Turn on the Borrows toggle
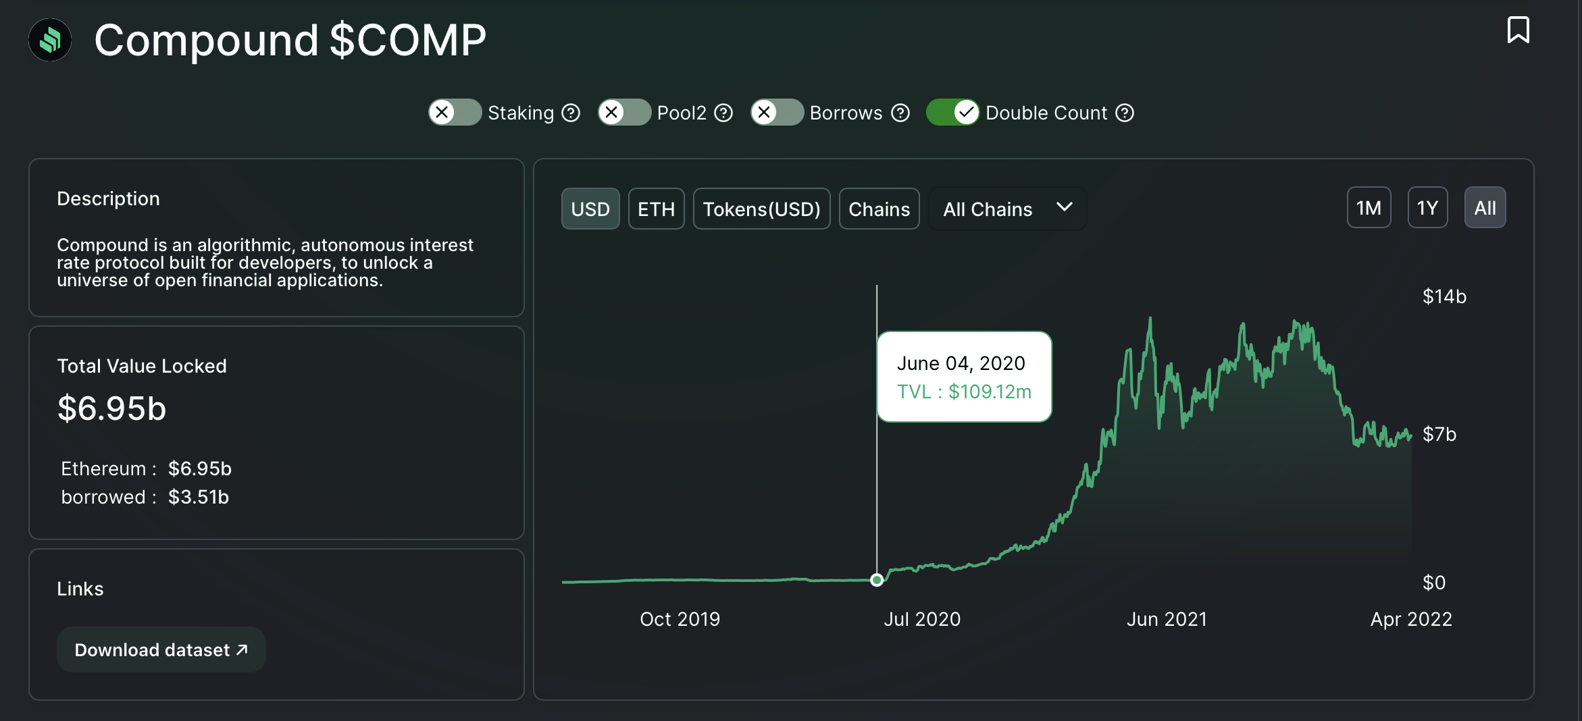Screen dimensions: 1582x721 tap(777, 112)
